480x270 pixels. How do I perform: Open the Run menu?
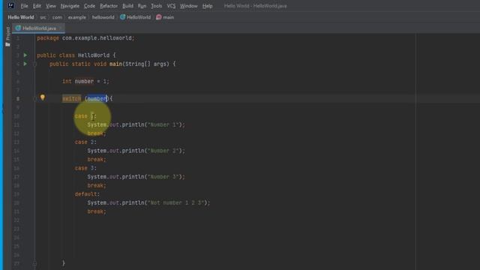142,6
